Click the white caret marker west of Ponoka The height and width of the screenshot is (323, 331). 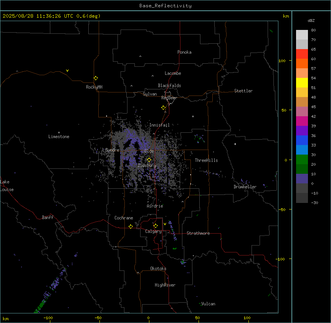[141, 56]
